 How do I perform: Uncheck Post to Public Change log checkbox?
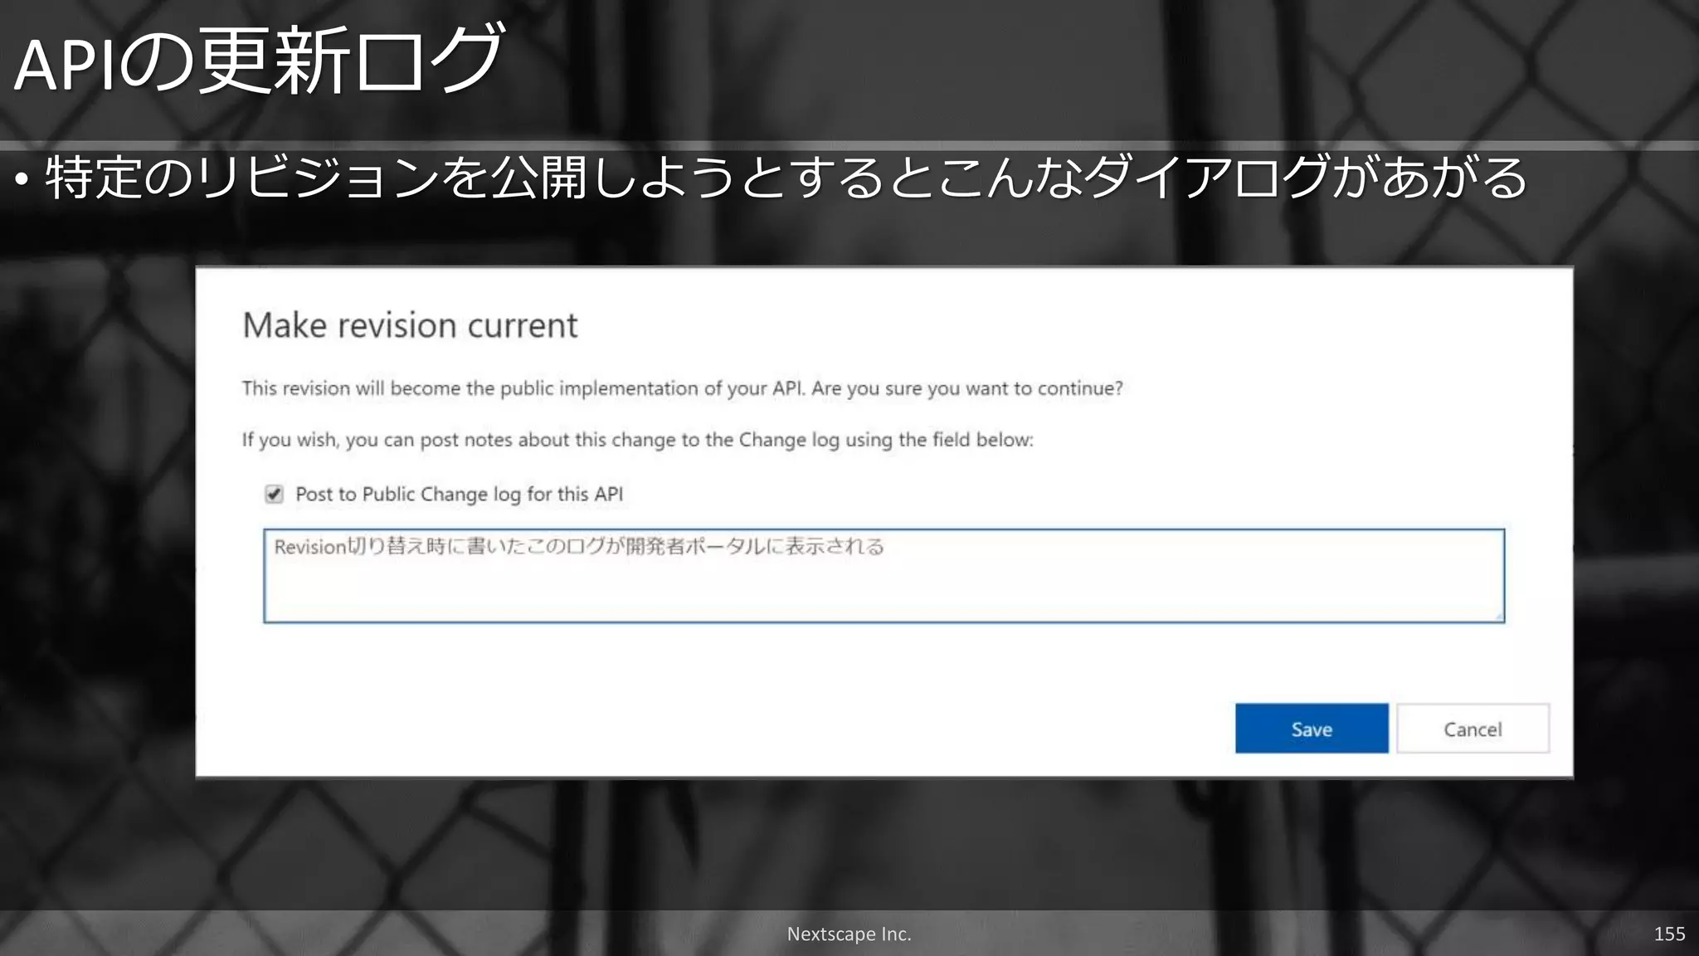click(274, 495)
